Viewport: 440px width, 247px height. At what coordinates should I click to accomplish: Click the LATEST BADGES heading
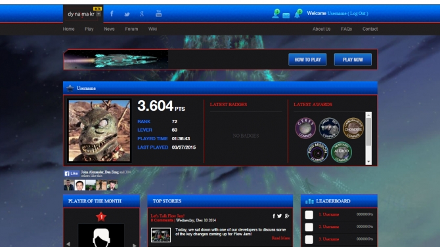(x=229, y=104)
